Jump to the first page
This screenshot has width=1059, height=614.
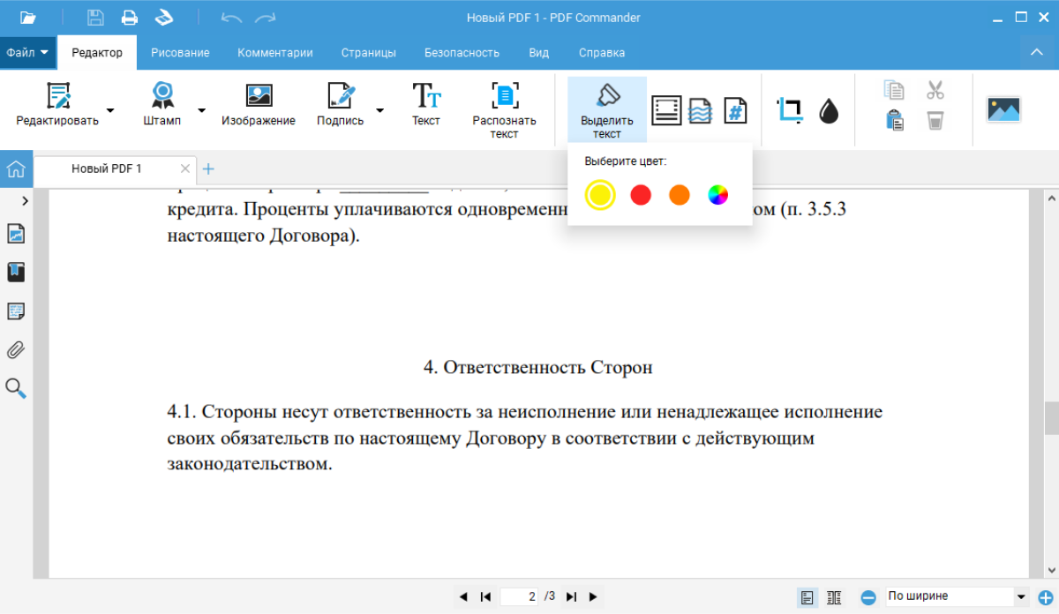point(485,597)
